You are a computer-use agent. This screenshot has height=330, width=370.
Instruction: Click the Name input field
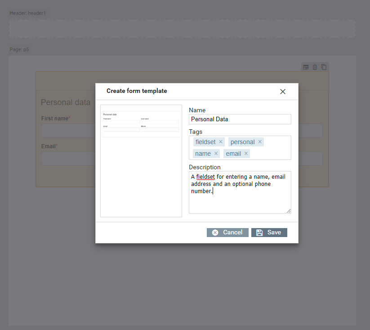240,119
